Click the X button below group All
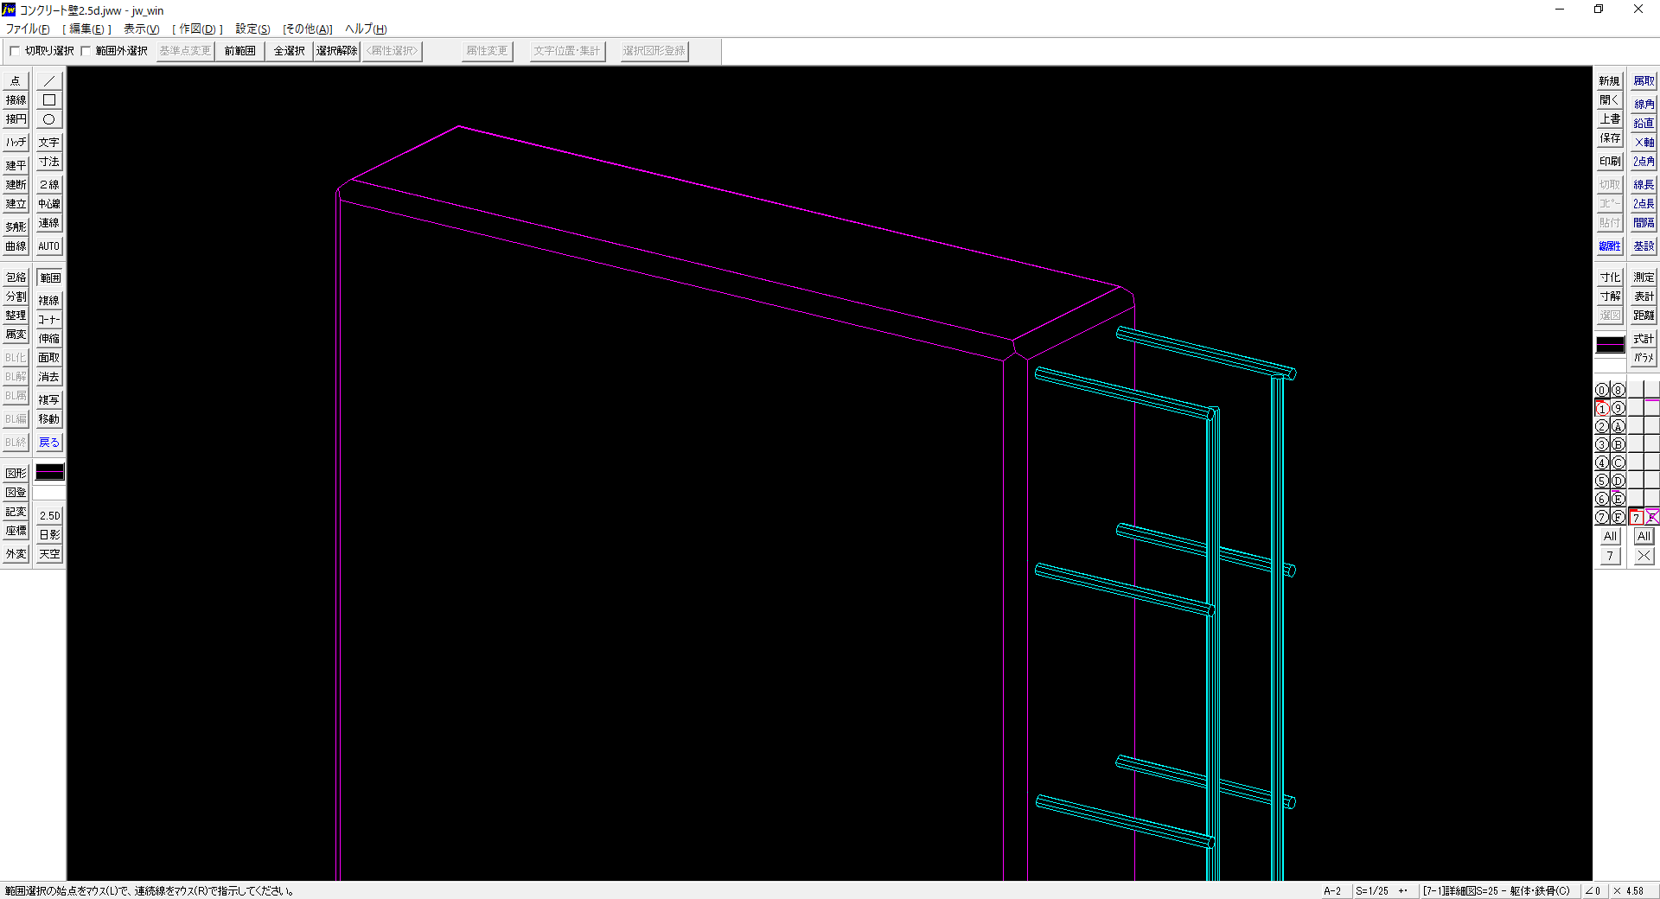Image resolution: width=1660 pixels, height=899 pixels. [1644, 556]
